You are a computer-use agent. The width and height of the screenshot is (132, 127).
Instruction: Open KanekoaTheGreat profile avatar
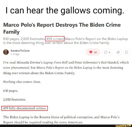(6, 52)
